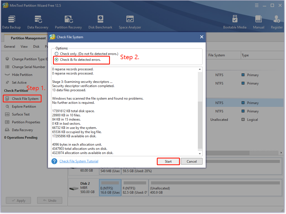286x214 pixels.
Task: Click the Check Partition section heading
Action: tap(16, 91)
